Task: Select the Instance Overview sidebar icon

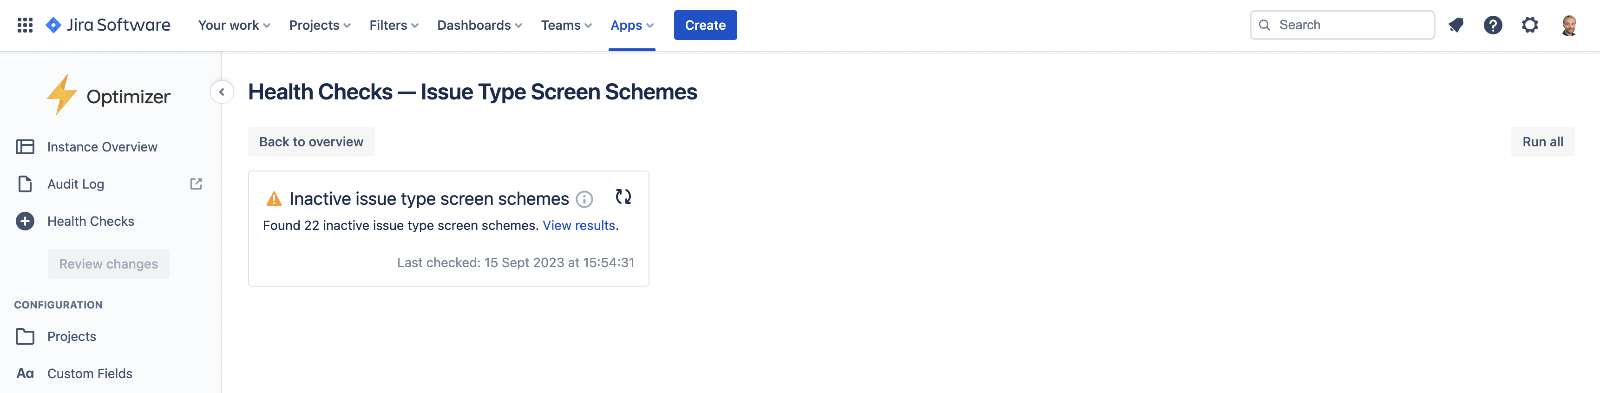Action: click(x=25, y=146)
